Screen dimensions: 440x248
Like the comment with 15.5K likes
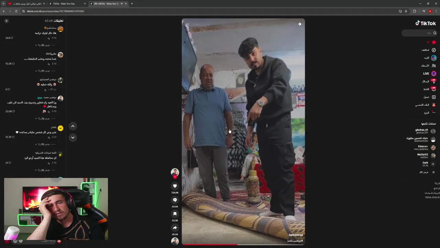point(13,64)
